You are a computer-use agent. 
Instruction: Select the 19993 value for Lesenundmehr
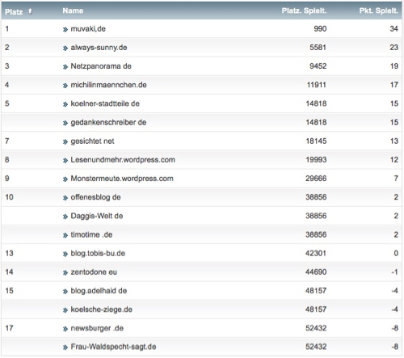pyautogui.click(x=316, y=160)
